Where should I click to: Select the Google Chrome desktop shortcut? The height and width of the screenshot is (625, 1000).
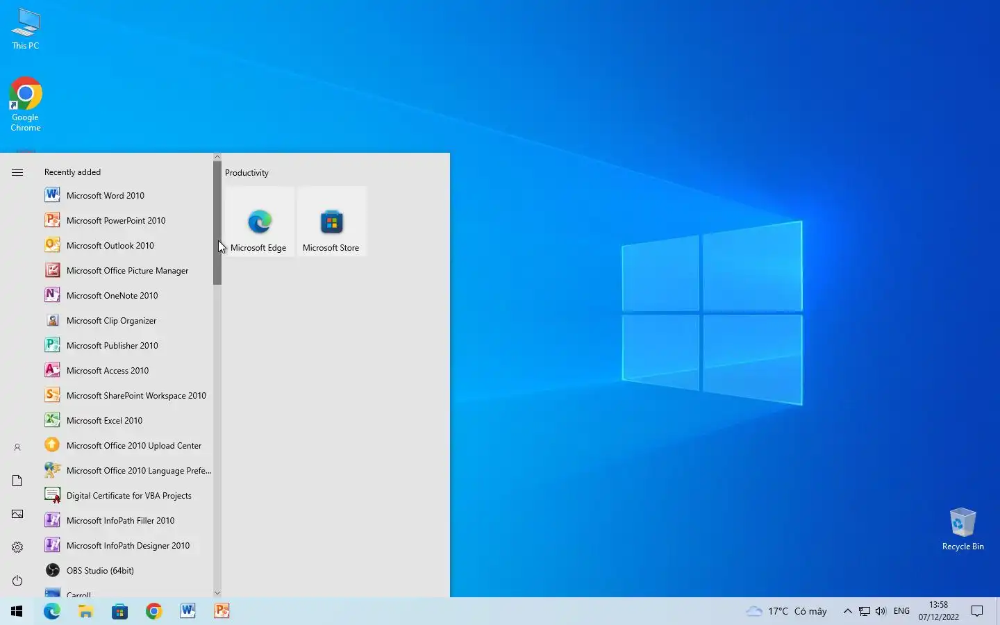coord(26,104)
